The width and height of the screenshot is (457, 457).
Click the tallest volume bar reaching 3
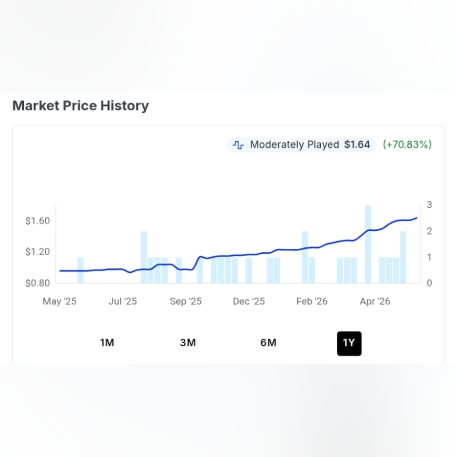point(368,244)
